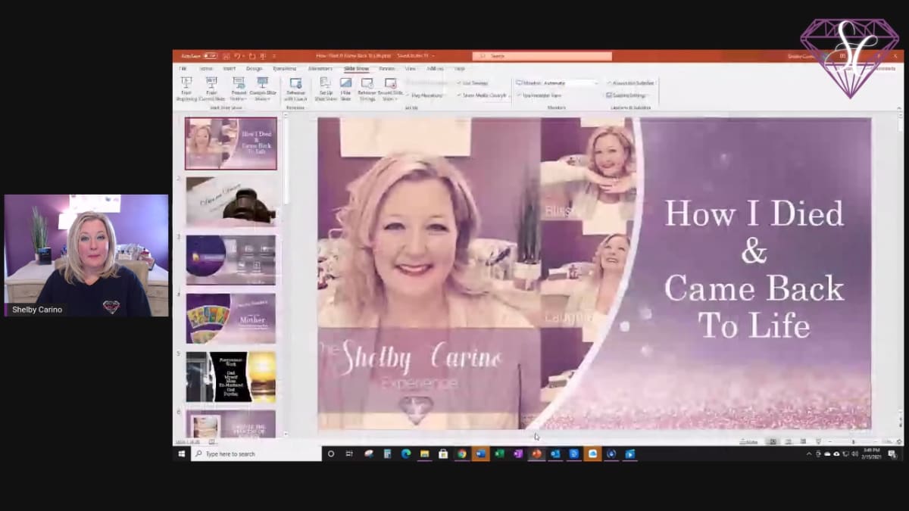The height and width of the screenshot is (511, 909).
Task: Select the slide 2 thumbnail
Action: (x=231, y=201)
